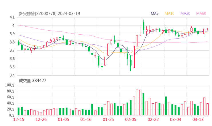Select the 12-26 date axis label
Image resolution: width=212 pixels, height=126 pixels.
[x=41, y=119]
